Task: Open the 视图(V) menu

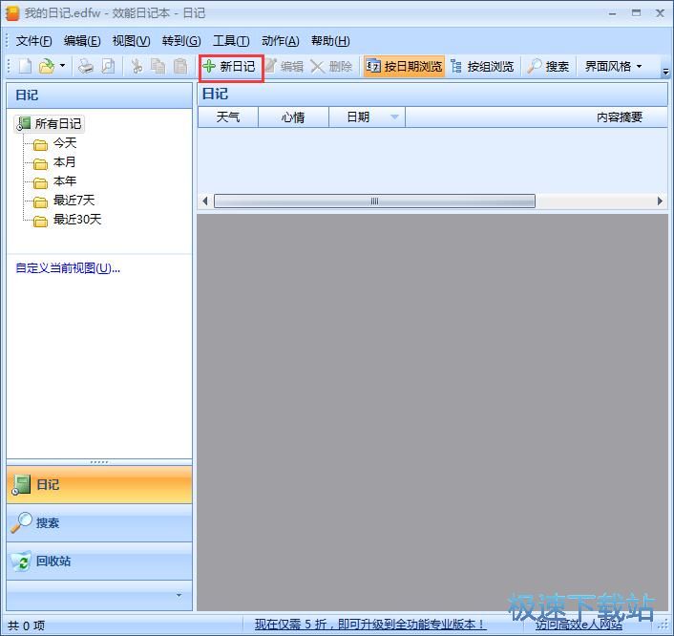Action: pyautogui.click(x=131, y=41)
